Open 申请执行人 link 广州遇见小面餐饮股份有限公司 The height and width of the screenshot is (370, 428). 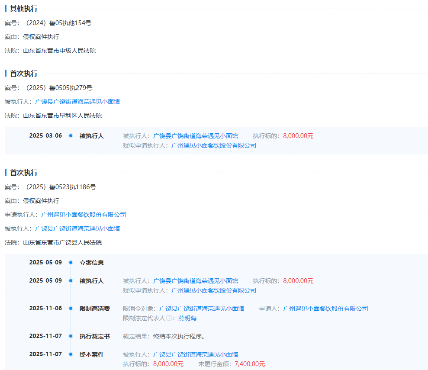(84, 215)
